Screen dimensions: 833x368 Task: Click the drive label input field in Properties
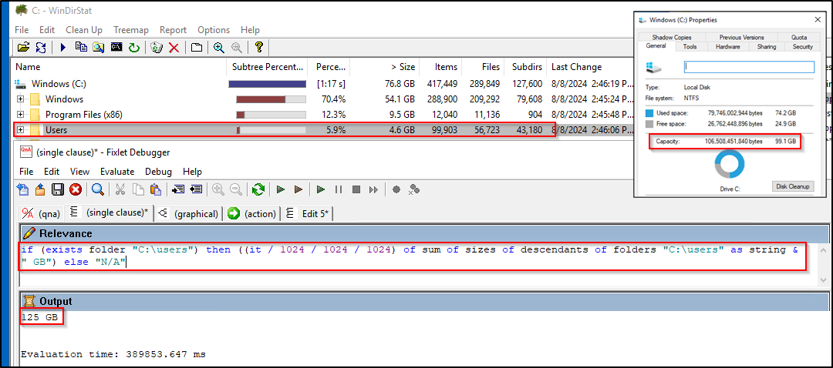tap(748, 67)
